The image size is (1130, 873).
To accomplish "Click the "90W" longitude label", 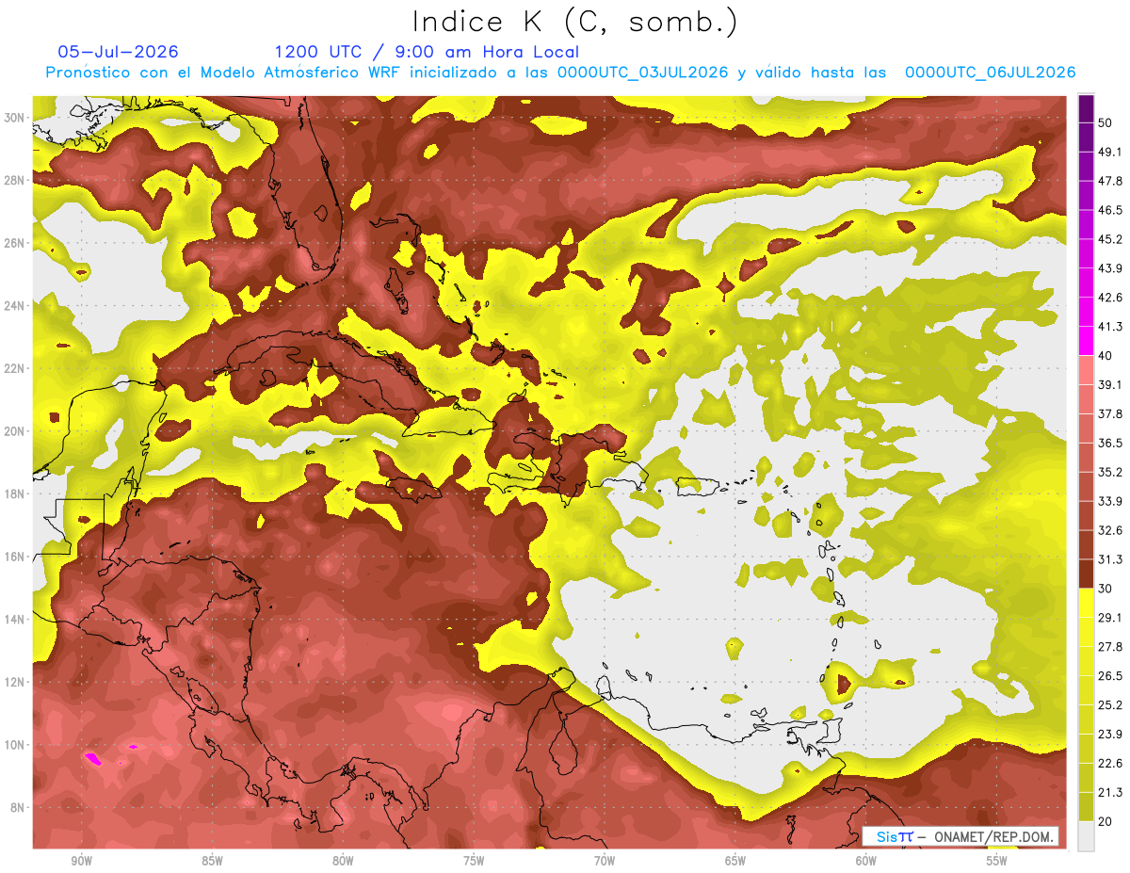I will (x=81, y=861).
